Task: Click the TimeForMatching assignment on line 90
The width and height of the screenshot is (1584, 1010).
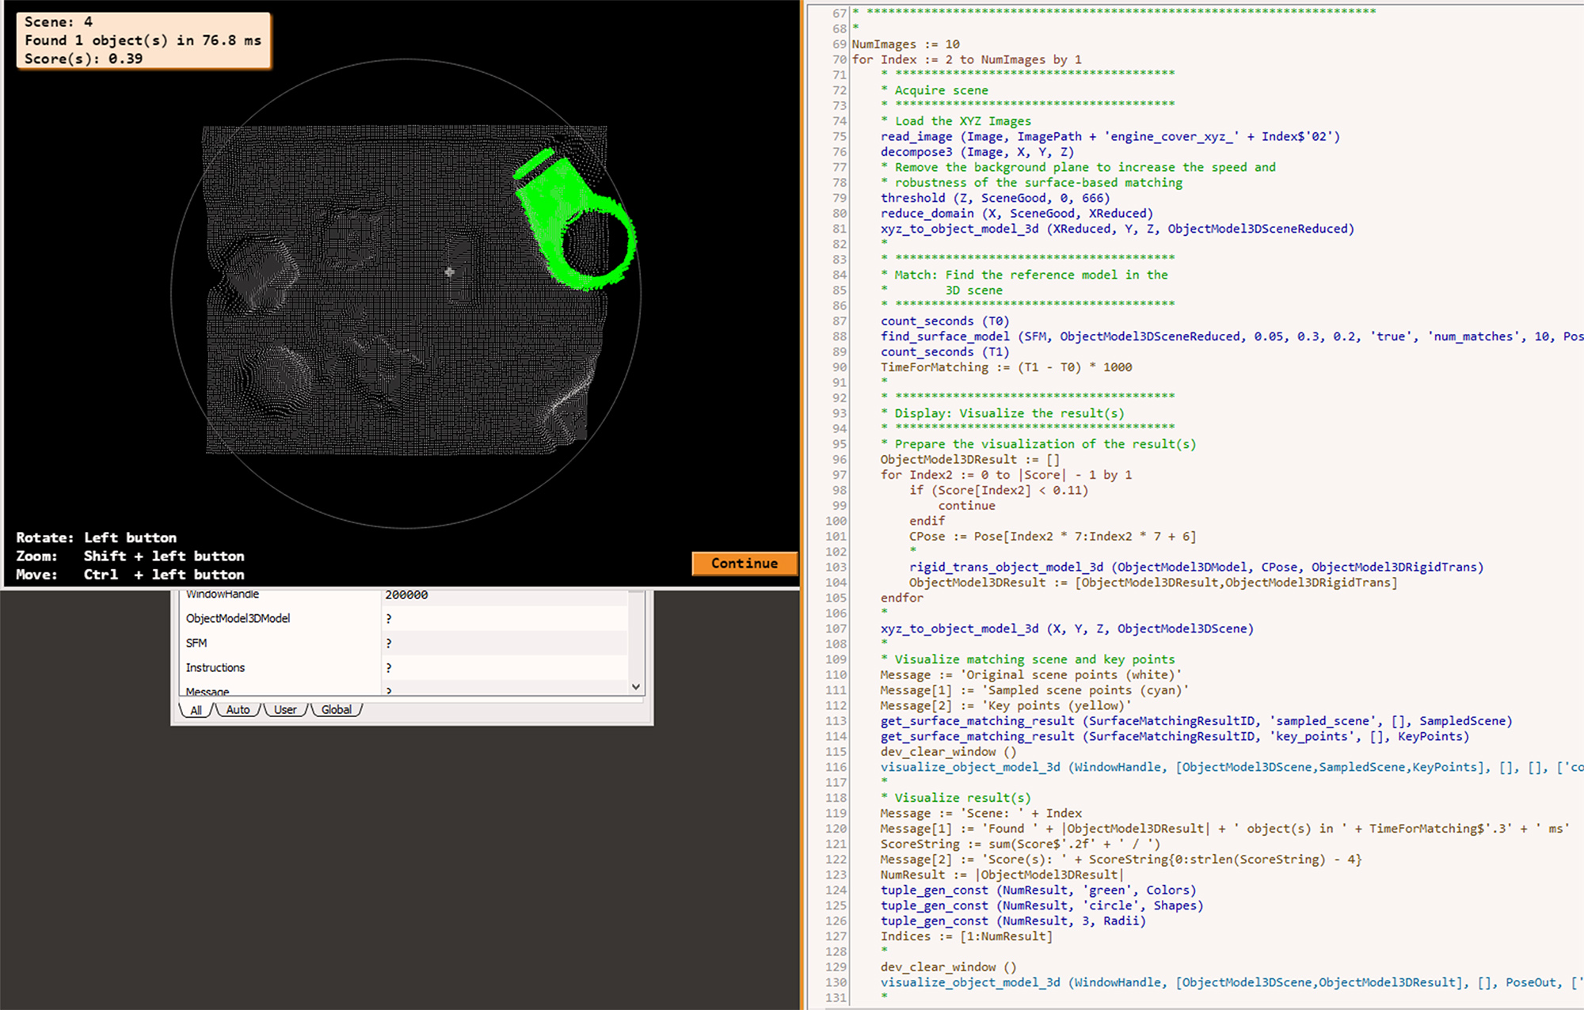Action: tap(1006, 367)
